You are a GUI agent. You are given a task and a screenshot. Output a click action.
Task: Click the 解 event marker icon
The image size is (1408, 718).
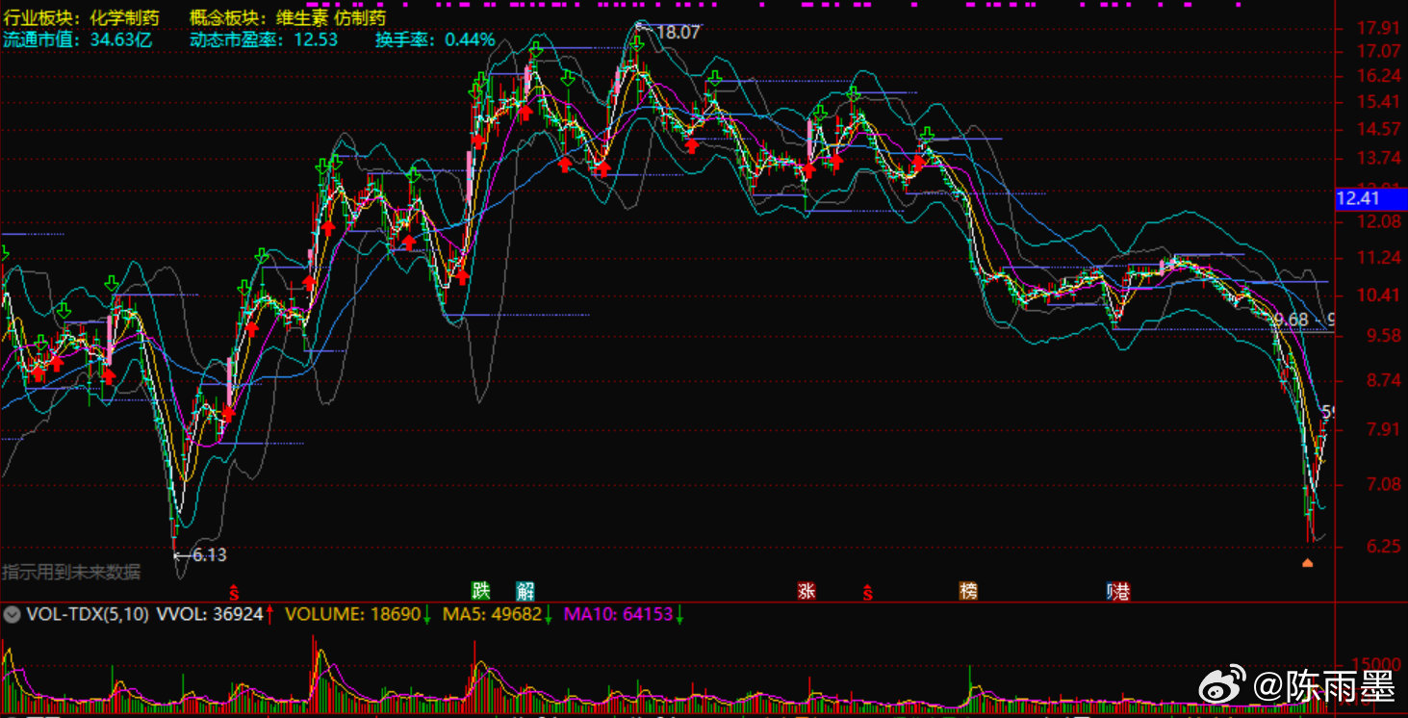(x=525, y=590)
